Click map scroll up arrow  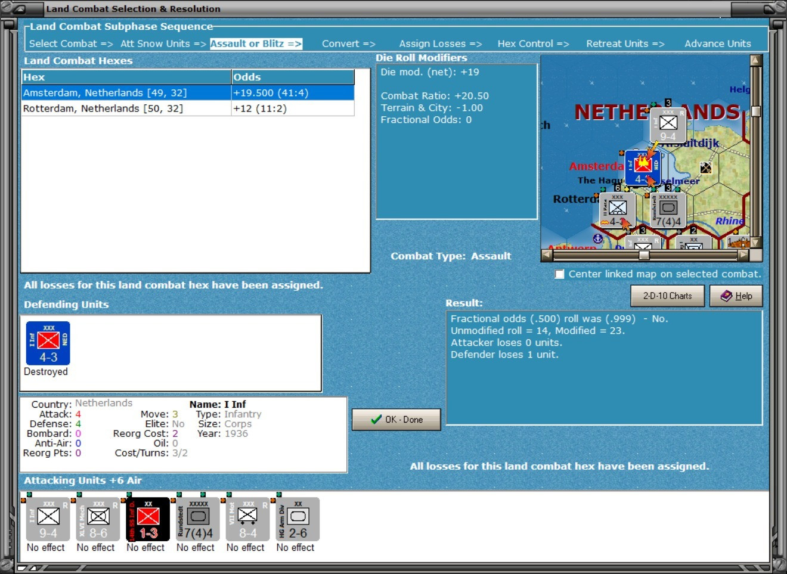pos(756,60)
